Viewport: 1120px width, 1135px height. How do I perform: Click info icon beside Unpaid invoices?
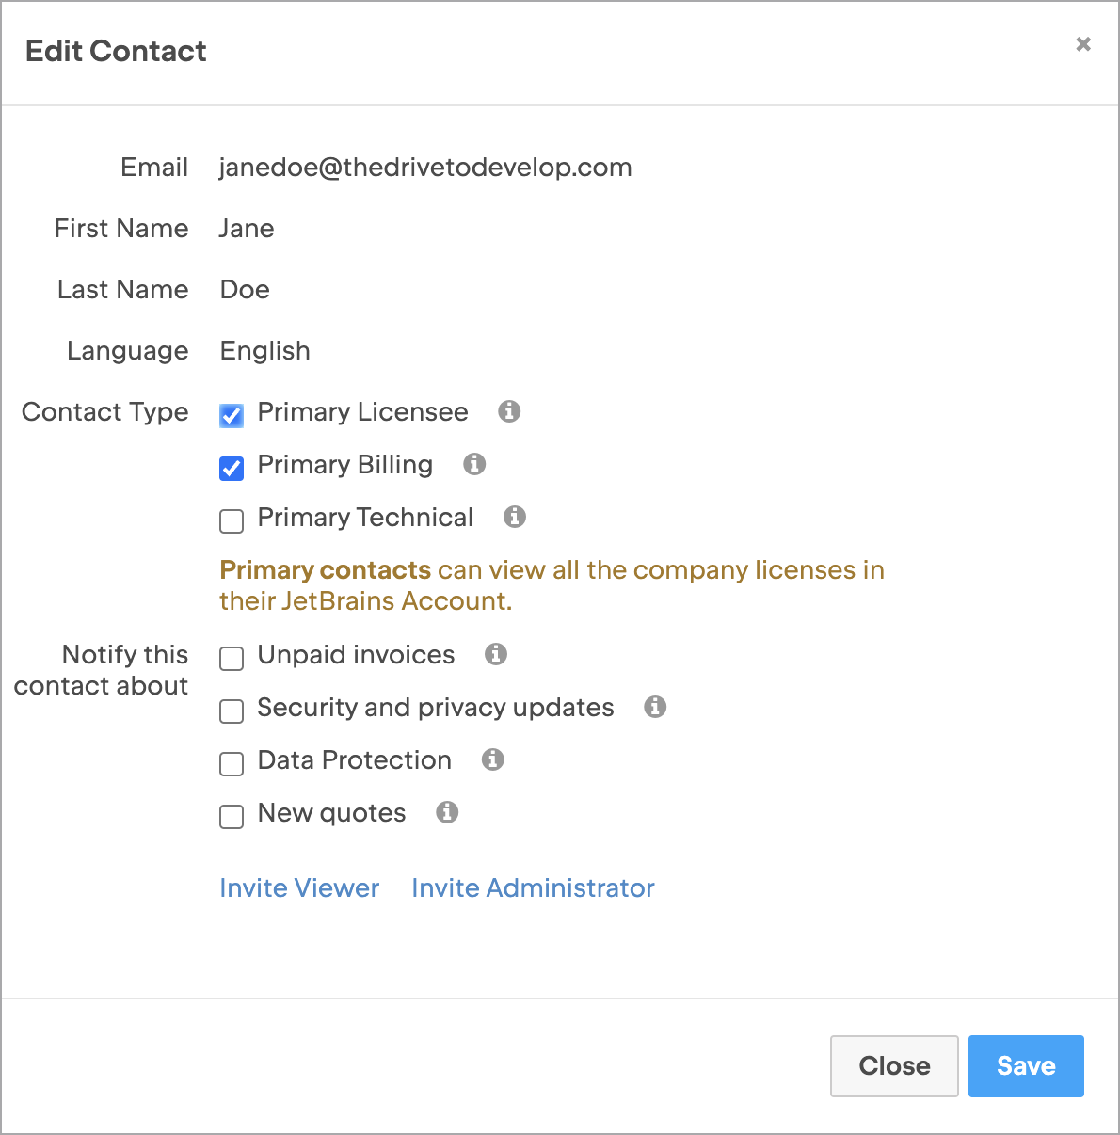(x=496, y=654)
